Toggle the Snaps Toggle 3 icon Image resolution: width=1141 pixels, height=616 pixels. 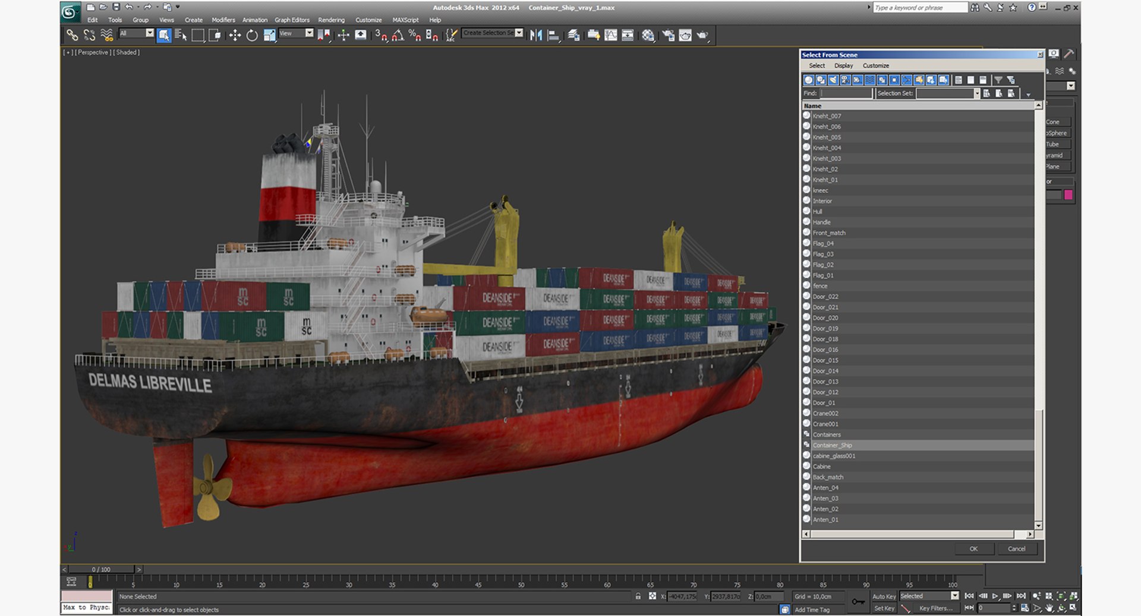tap(380, 35)
